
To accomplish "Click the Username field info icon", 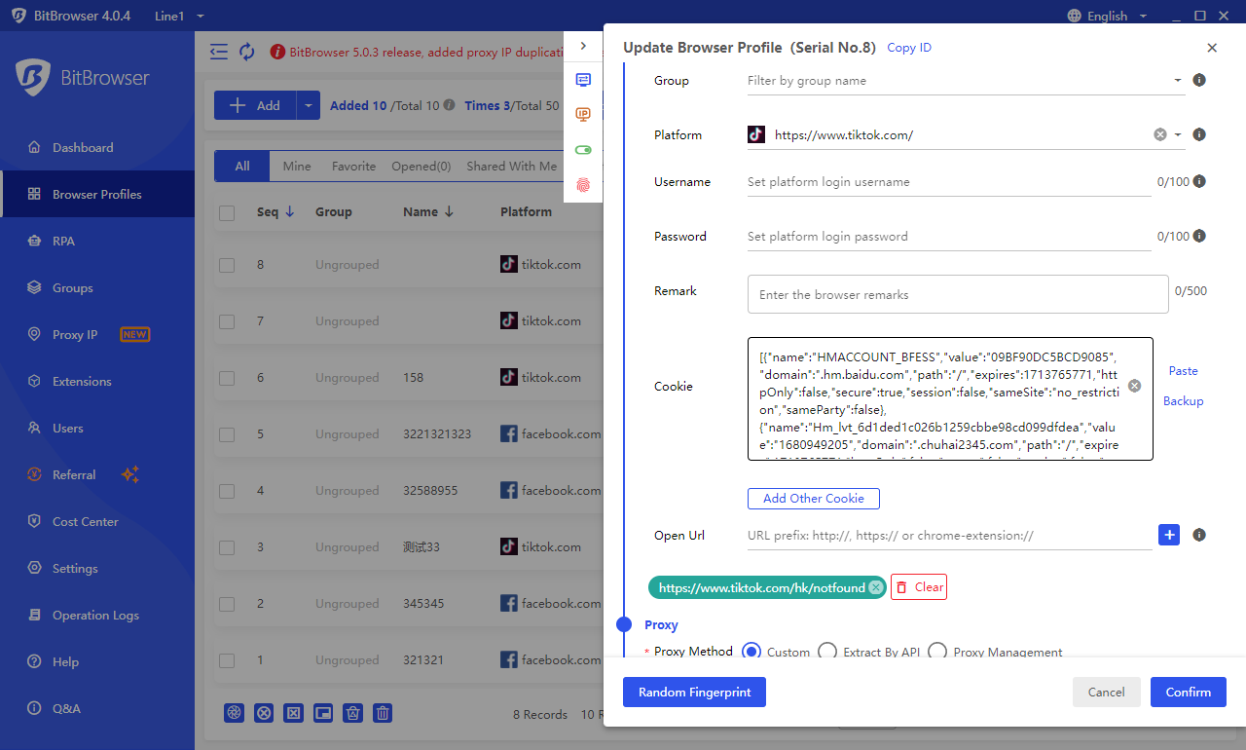I will pyautogui.click(x=1199, y=181).
